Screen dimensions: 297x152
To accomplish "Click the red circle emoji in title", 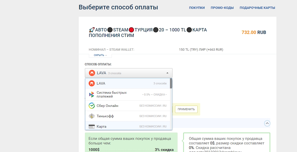I will click(131, 30).
